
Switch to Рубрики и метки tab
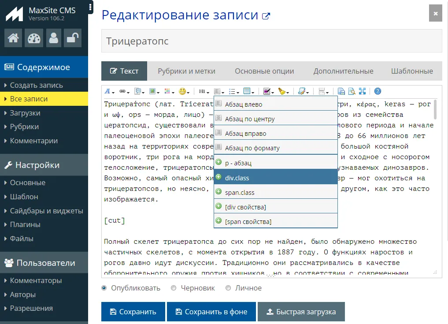pos(186,71)
